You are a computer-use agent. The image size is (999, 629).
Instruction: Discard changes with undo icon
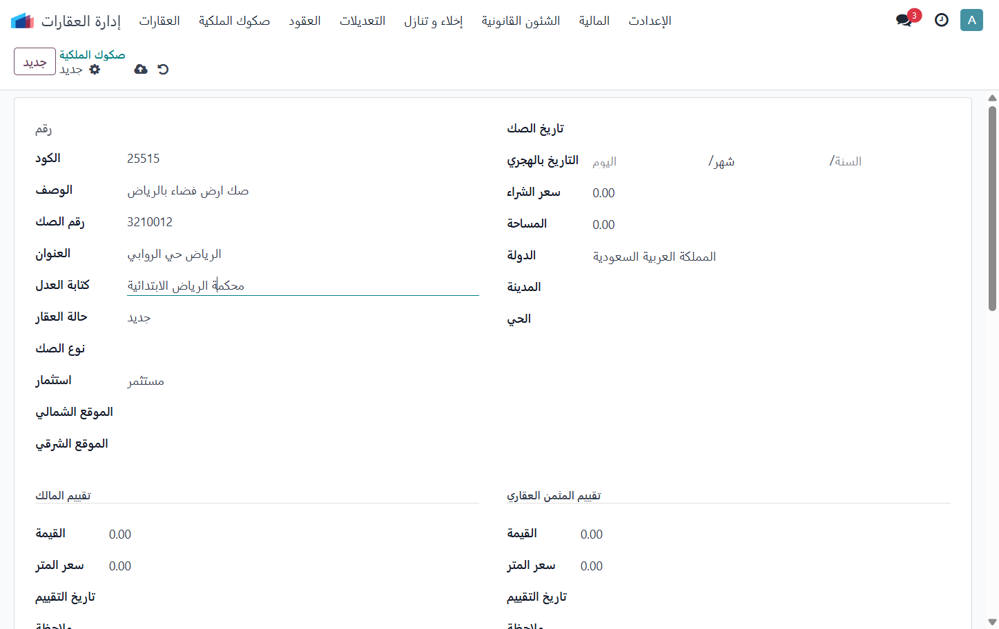(x=163, y=69)
